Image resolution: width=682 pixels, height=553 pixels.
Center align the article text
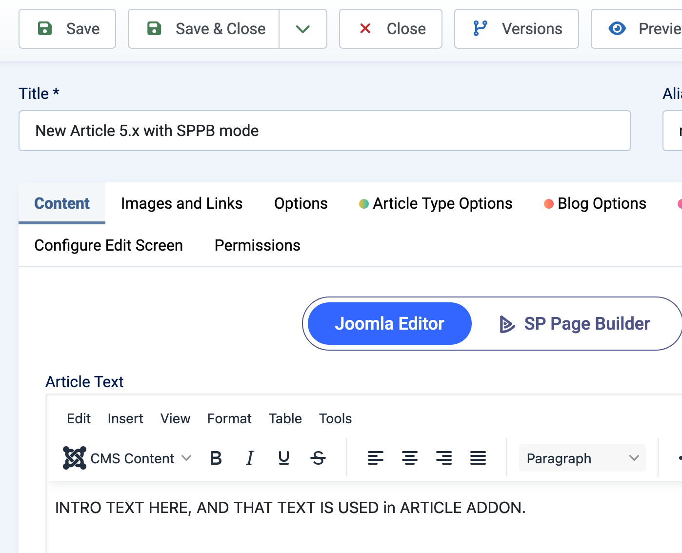pyautogui.click(x=410, y=458)
